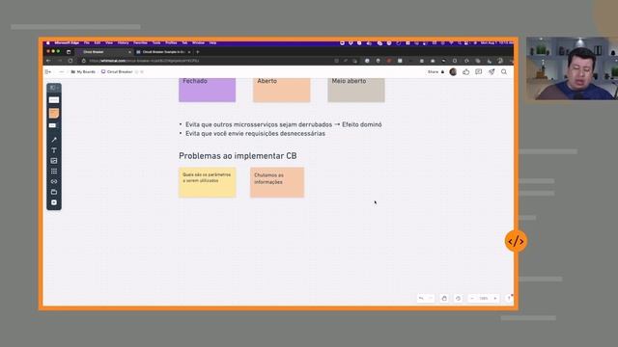Zoom in with the plus button
Image resolution: width=618 pixels, height=347 pixels.
(x=495, y=298)
